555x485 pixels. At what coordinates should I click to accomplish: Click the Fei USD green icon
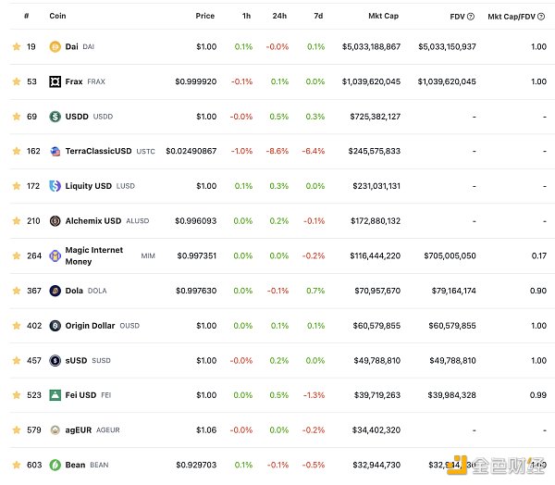pos(55,395)
